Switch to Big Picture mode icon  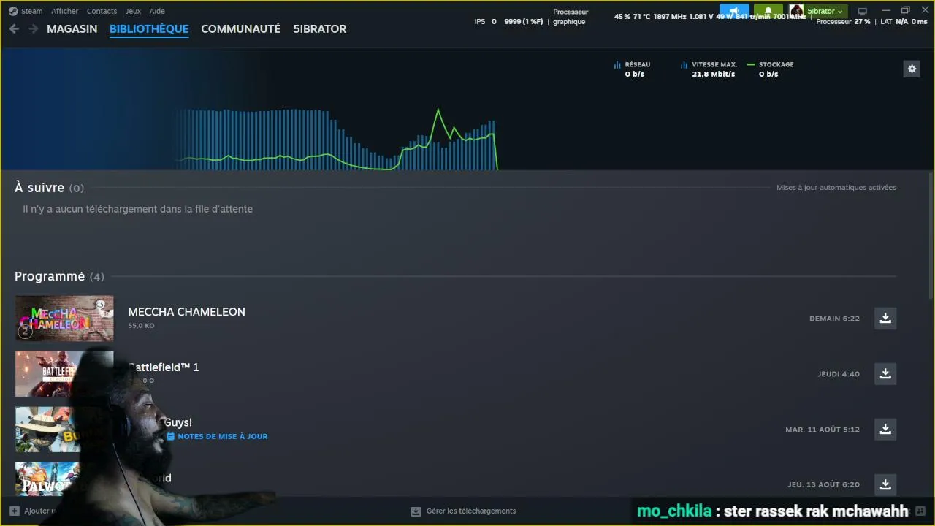[x=862, y=11]
